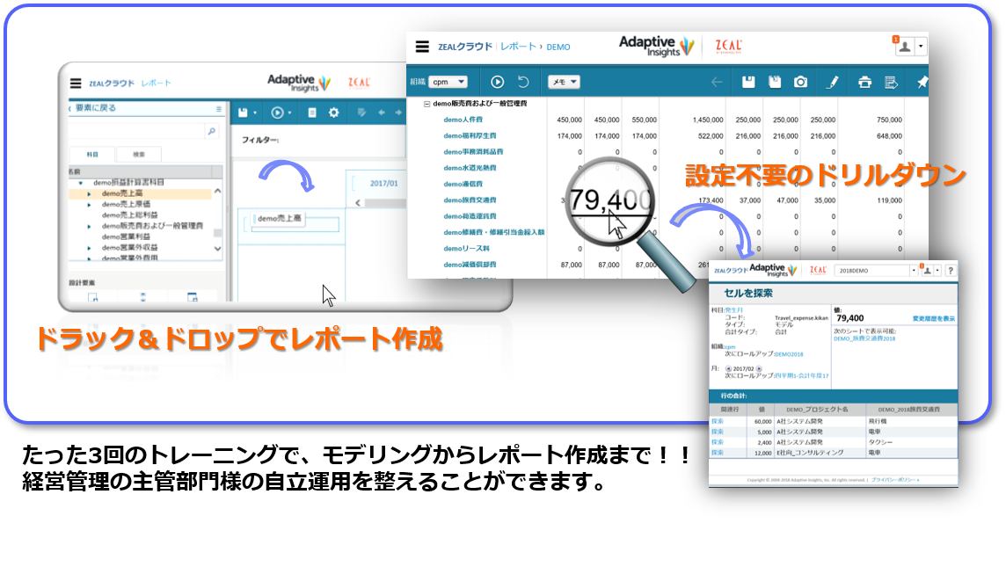1006x567 pixels.
Task: Click the first save floppy icon in DEMO toolbar
Action: pyautogui.click(x=748, y=82)
